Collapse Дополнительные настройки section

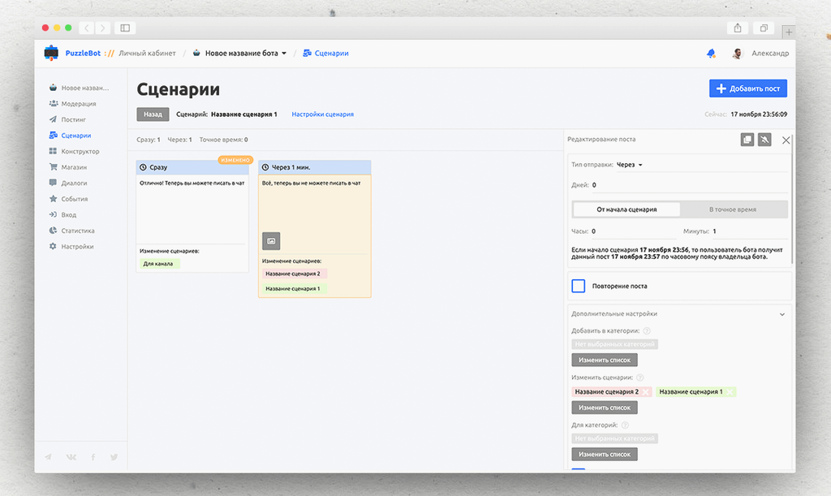pyautogui.click(x=782, y=314)
